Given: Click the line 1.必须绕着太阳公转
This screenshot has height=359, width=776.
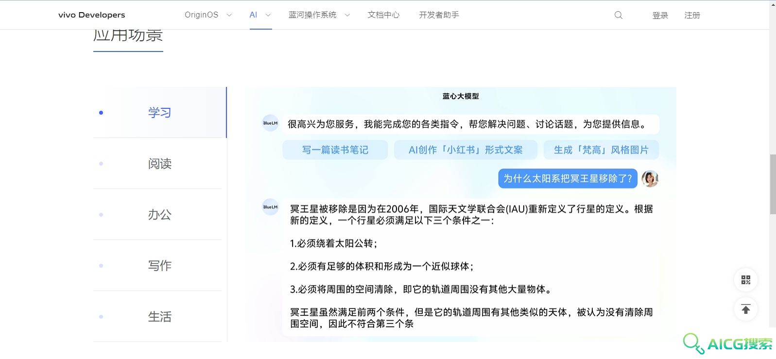Looking at the screenshot, I should point(334,243).
